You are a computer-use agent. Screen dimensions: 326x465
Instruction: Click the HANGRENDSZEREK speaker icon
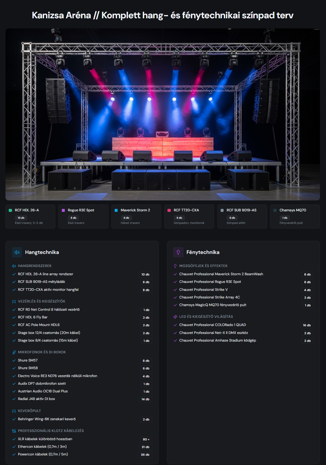point(14,266)
